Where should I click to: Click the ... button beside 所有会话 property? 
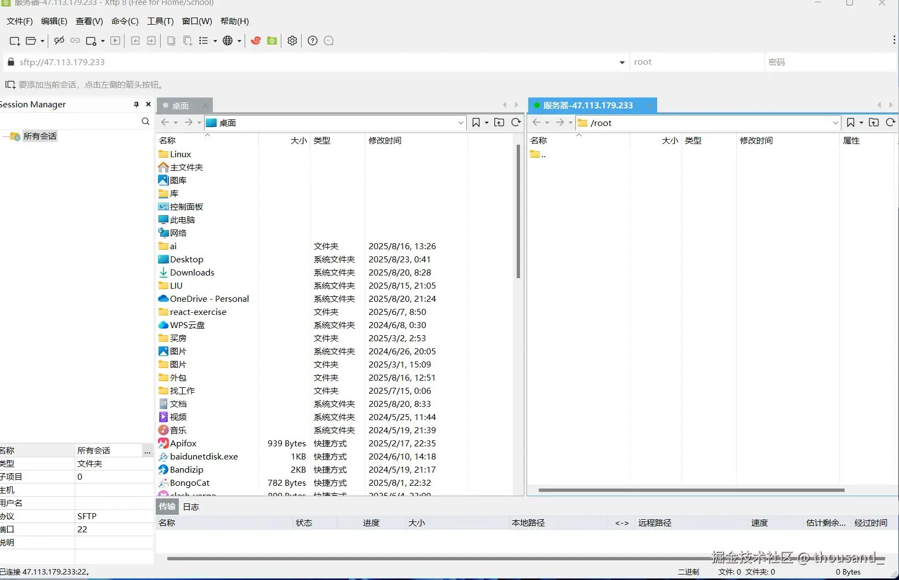click(x=148, y=451)
